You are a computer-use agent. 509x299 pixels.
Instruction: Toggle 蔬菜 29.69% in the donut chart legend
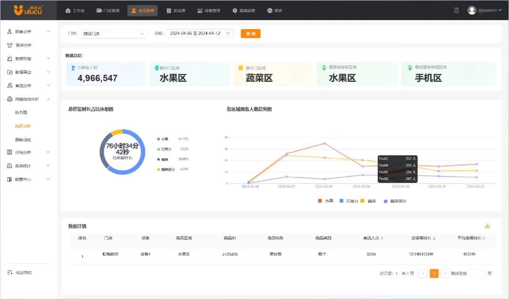click(x=172, y=159)
